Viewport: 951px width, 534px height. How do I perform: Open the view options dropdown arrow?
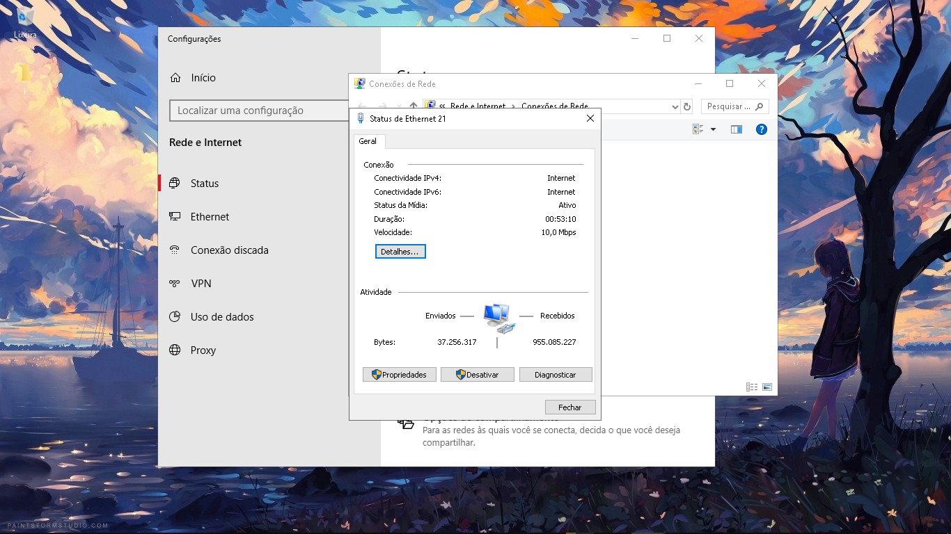tap(713, 129)
